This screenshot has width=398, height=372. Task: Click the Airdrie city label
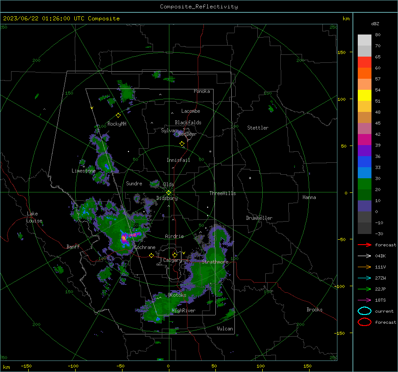tap(174, 236)
